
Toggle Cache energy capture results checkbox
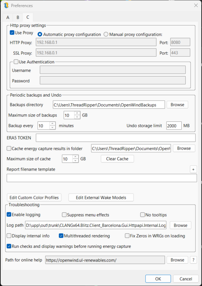click(x=9, y=148)
